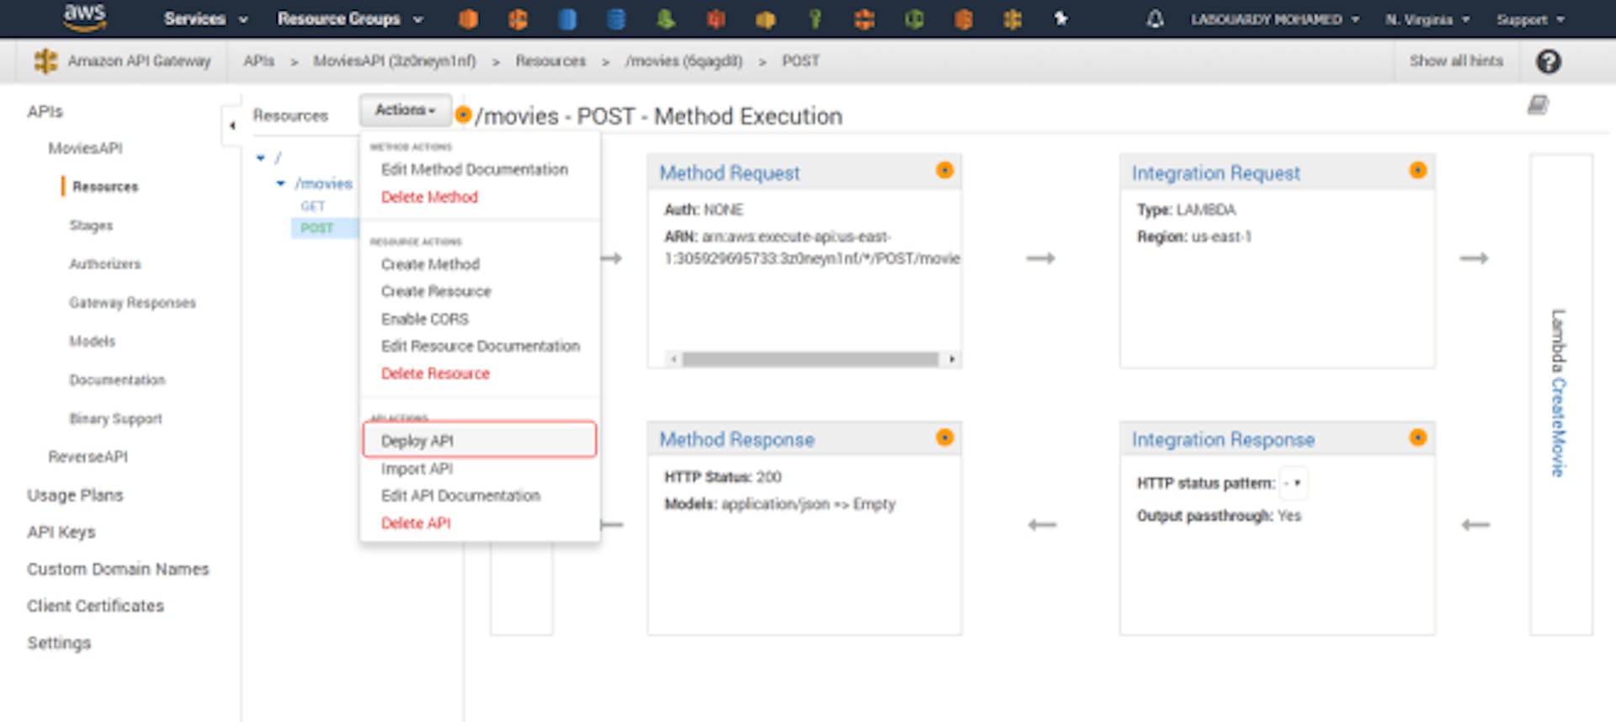The height and width of the screenshot is (722, 1616).
Task: Select the /movies resource in the tree
Action: [x=323, y=183]
